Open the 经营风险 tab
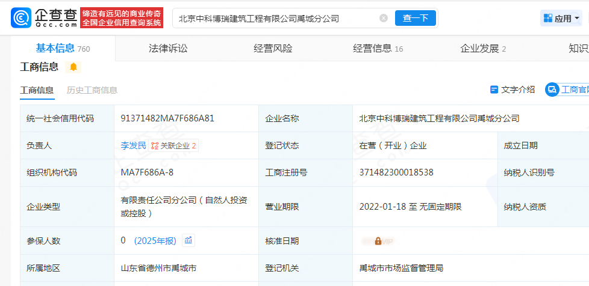This screenshot has height=286, width=589. pos(273,48)
